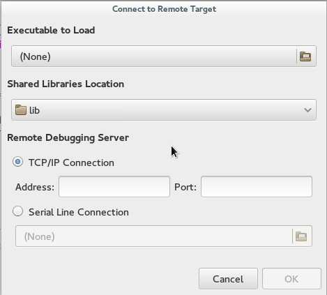Click the Port: label
The width and height of the screenshot is (327, 295).
pyautogui.click(x=185, y=187)
